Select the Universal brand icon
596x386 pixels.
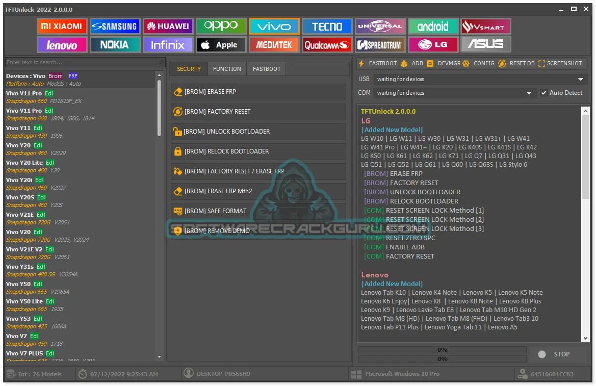coord(380,26)
